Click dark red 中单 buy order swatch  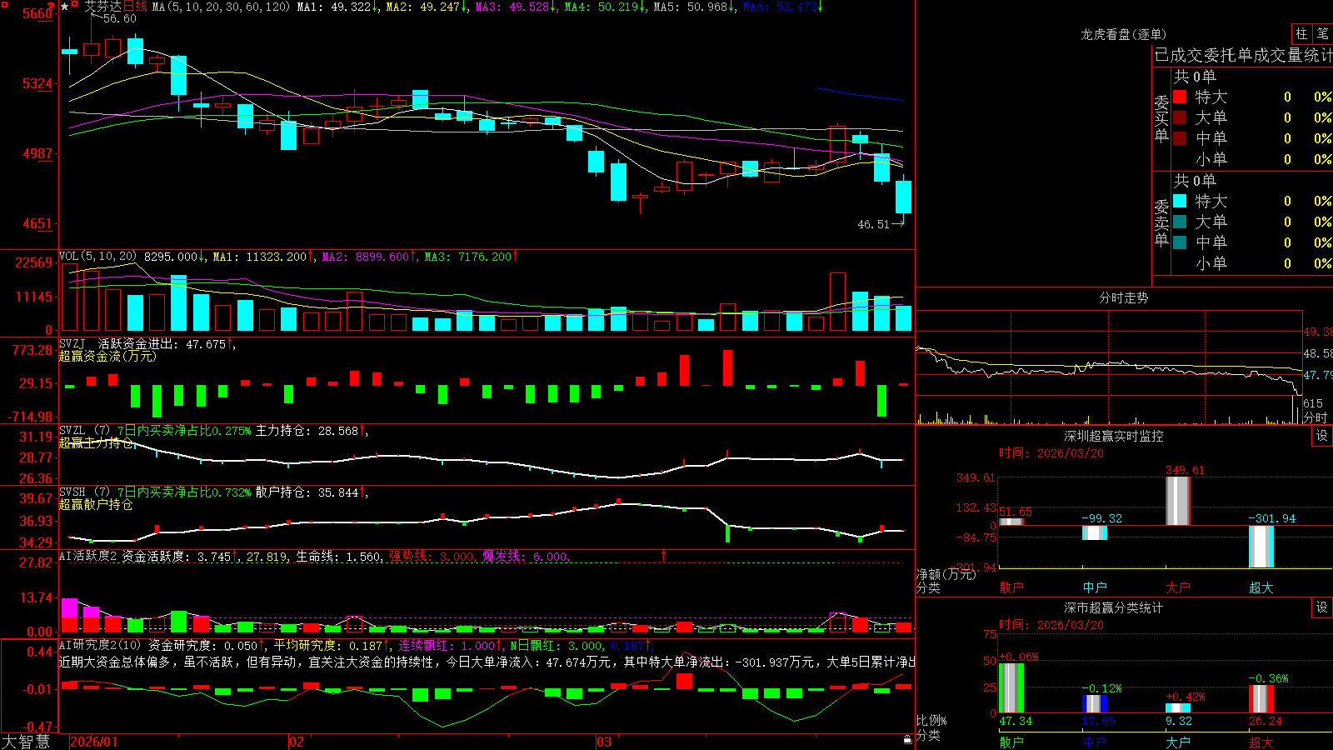click(1180, 138)
